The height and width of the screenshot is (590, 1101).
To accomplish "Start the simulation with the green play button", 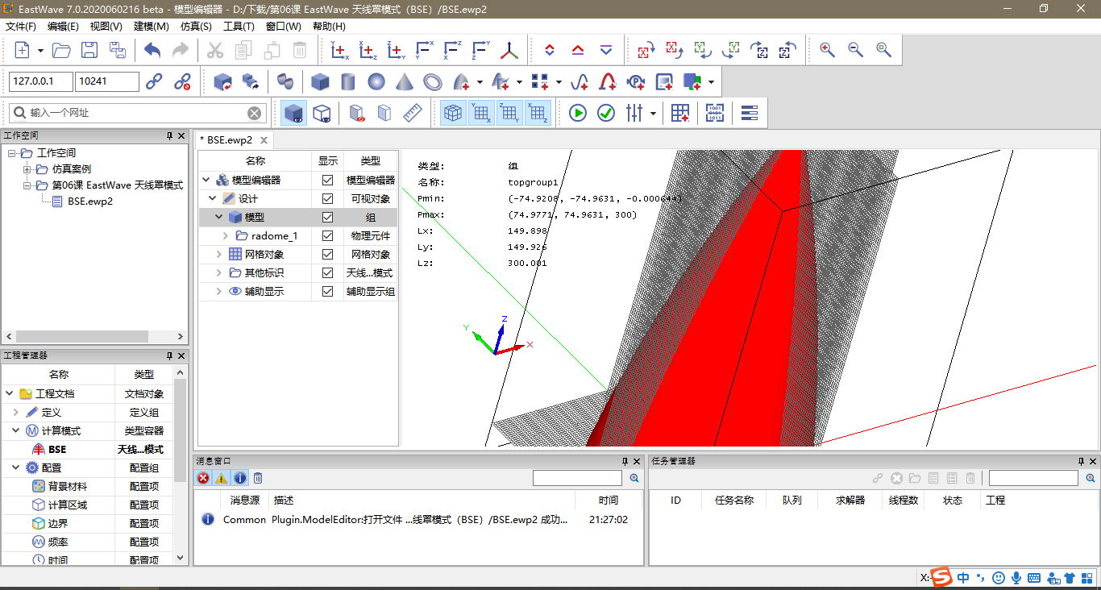I will coord(578,113).
